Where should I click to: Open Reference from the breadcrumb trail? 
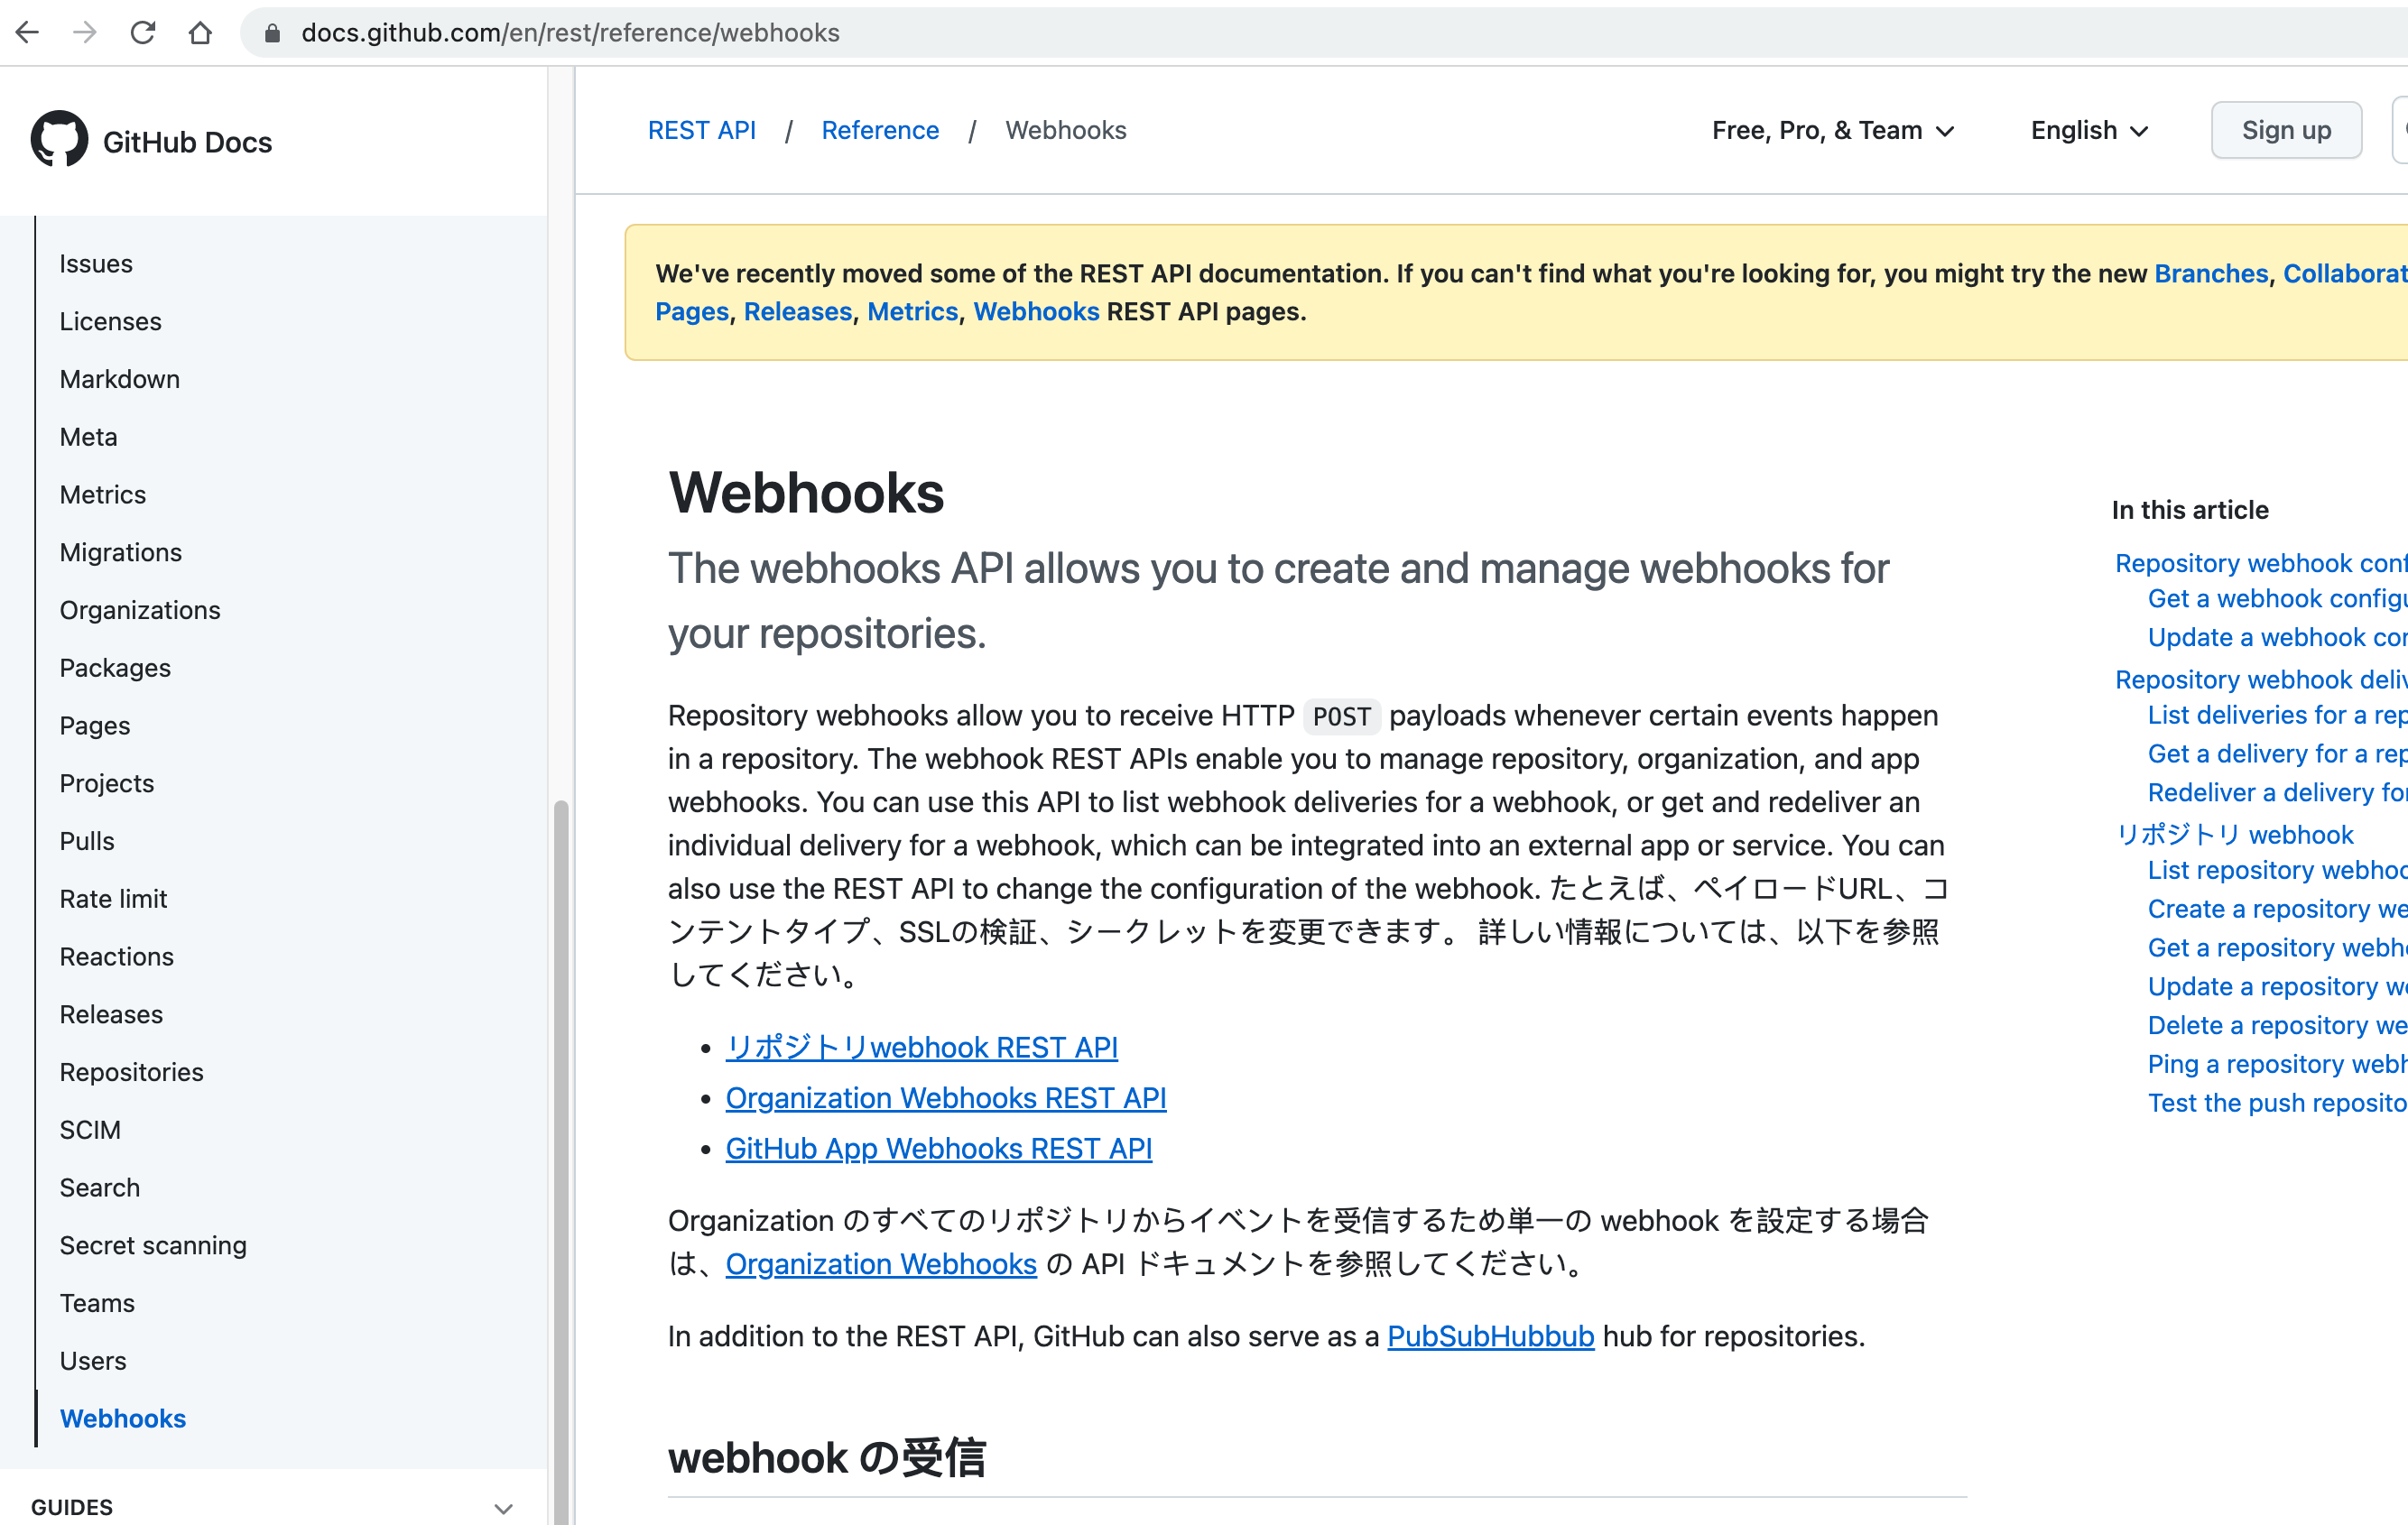click(880, 130)
